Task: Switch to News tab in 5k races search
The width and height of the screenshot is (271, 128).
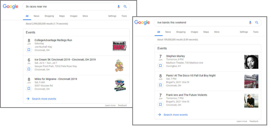Action: [x=36, y=16]
